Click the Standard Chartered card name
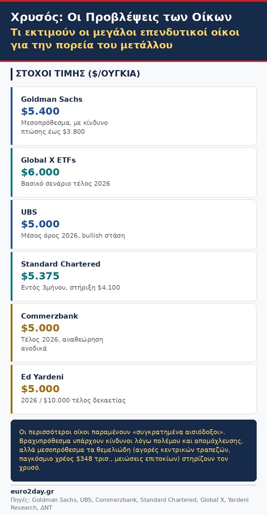This screenshot has width=267, height=515. (x=61, y=264)
